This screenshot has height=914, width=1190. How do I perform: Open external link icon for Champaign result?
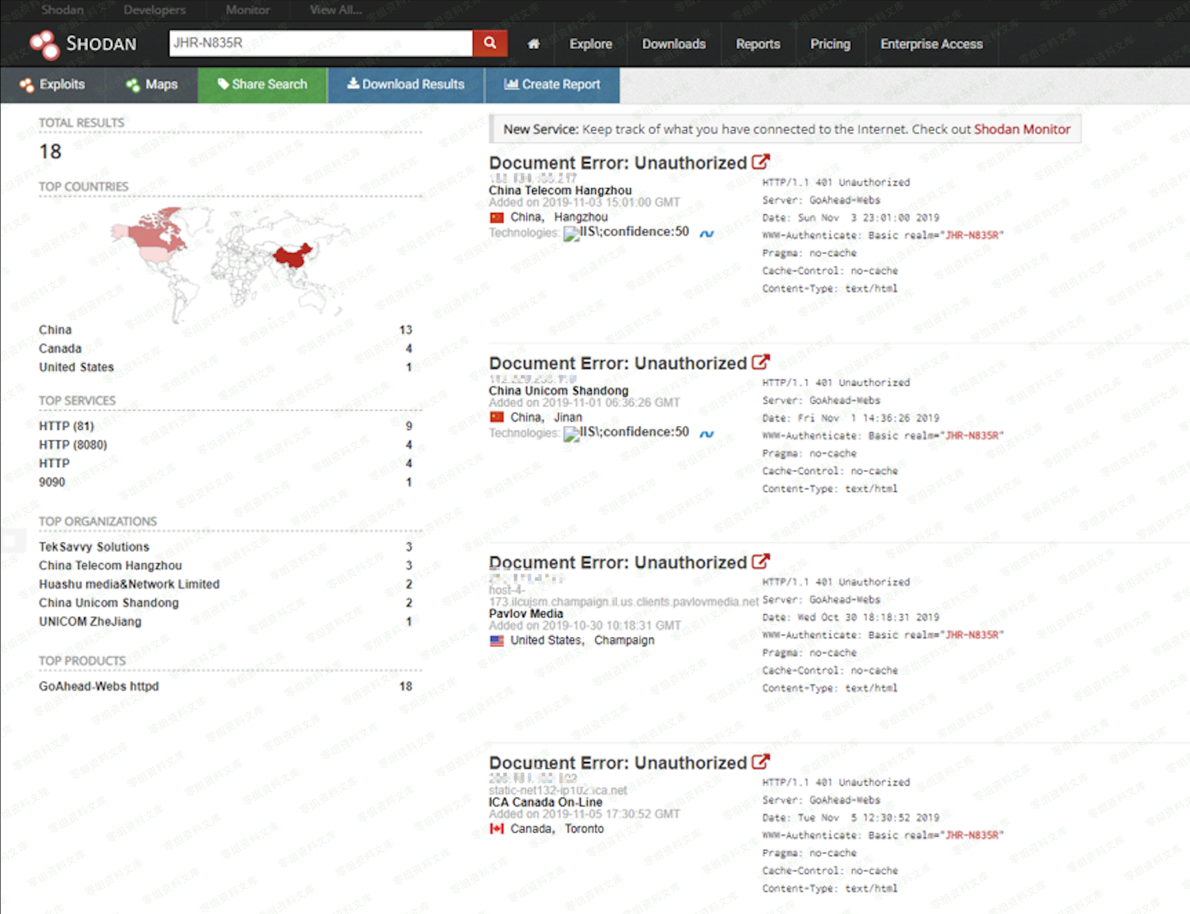[x=761, y=562]
